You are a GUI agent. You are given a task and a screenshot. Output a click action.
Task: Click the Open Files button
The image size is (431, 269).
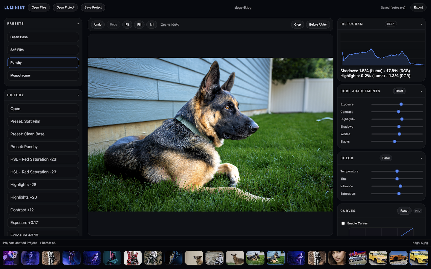[39, 7]
